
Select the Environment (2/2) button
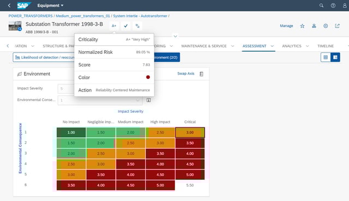point(167,57)
